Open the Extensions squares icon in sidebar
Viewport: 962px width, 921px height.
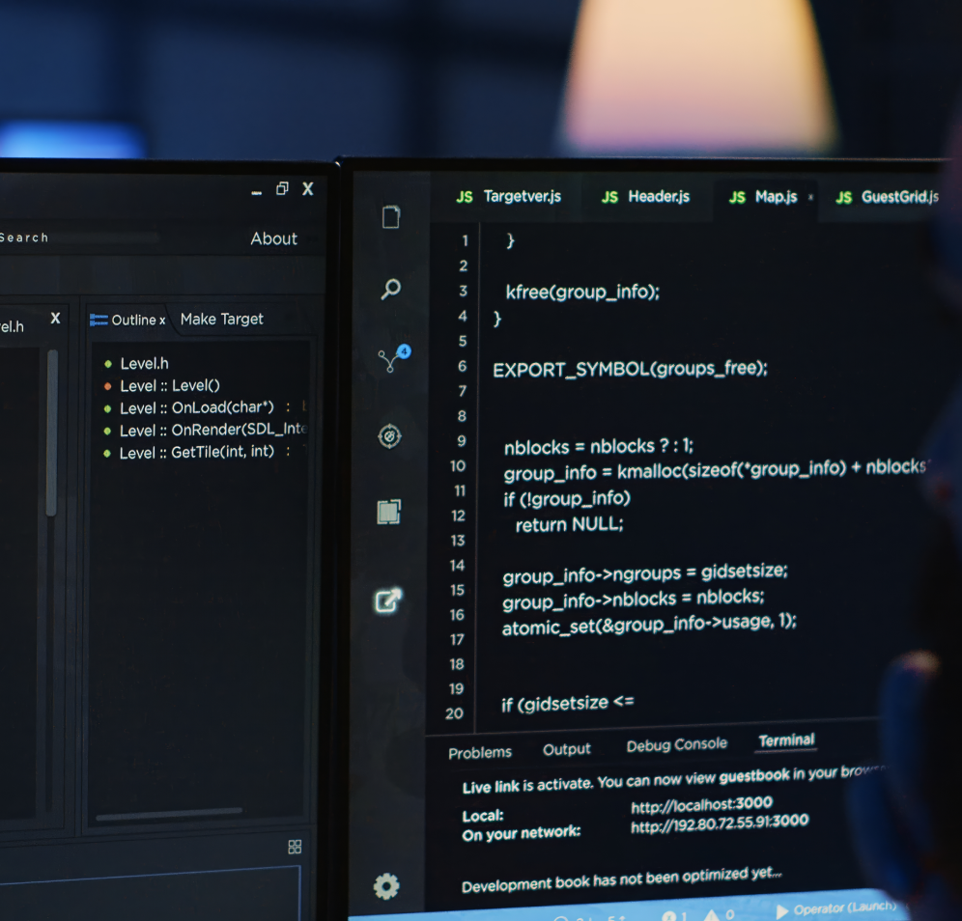pyautogui.click(x=388, y=512)
